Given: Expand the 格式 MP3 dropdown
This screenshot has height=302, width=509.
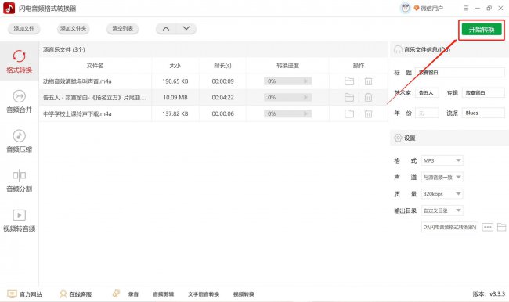Looking at the screenshot, I should click(x=442, y=160).
